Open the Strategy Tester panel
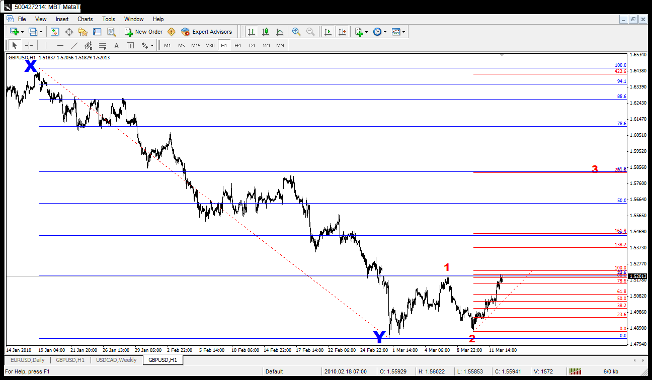The image size is (652, 380). pyautogui.click(x=111, y=32)
